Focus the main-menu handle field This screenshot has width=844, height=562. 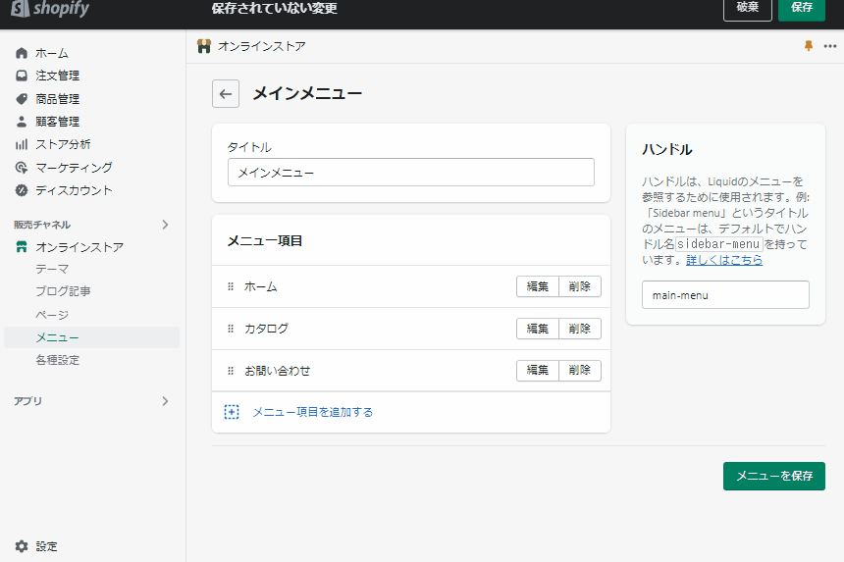[725, 294]
